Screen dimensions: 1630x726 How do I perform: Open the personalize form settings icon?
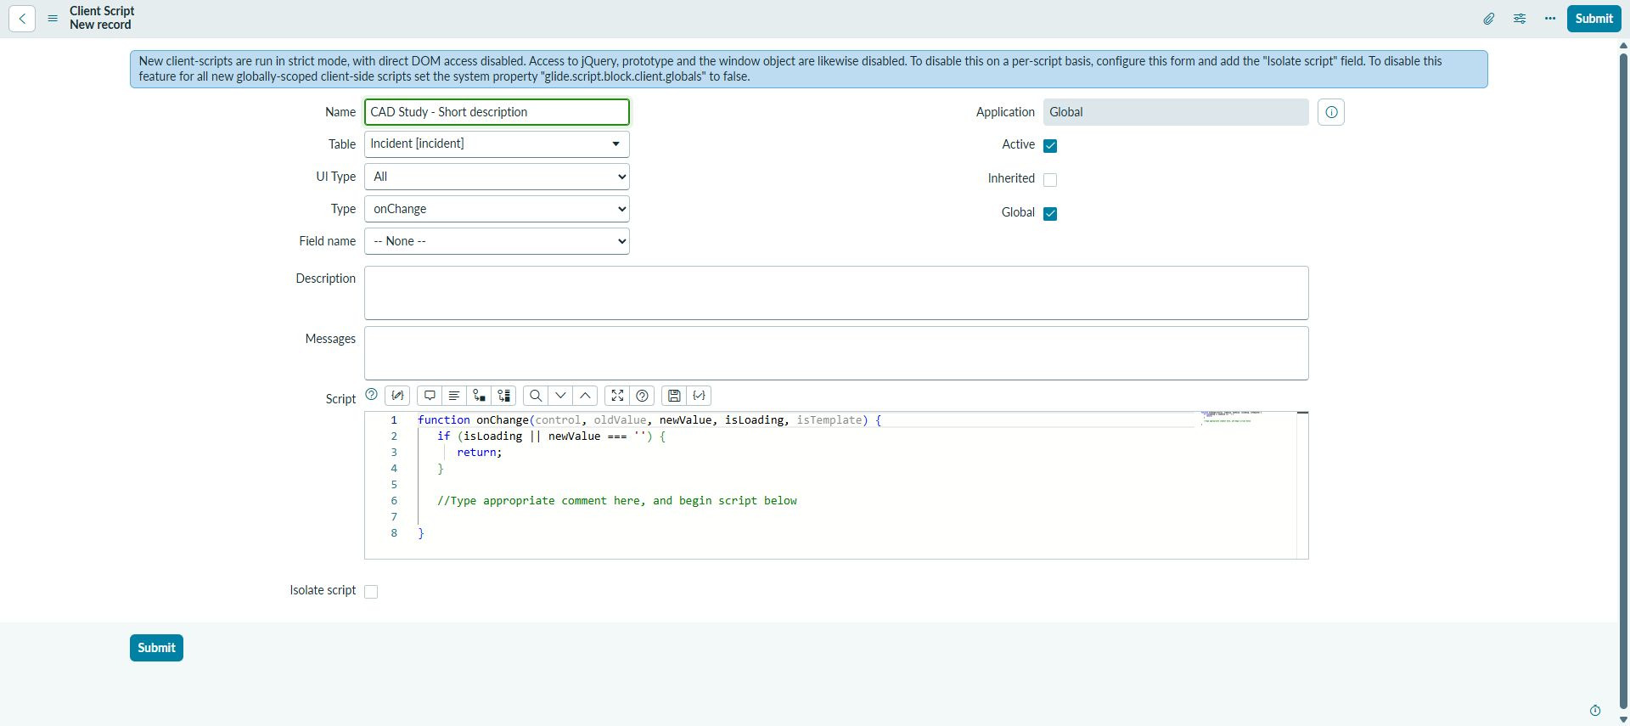(x=1520, y=18)
